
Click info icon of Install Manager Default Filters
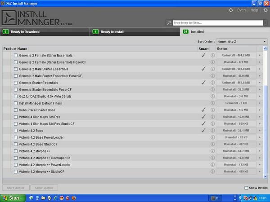[x=213, y=103]
